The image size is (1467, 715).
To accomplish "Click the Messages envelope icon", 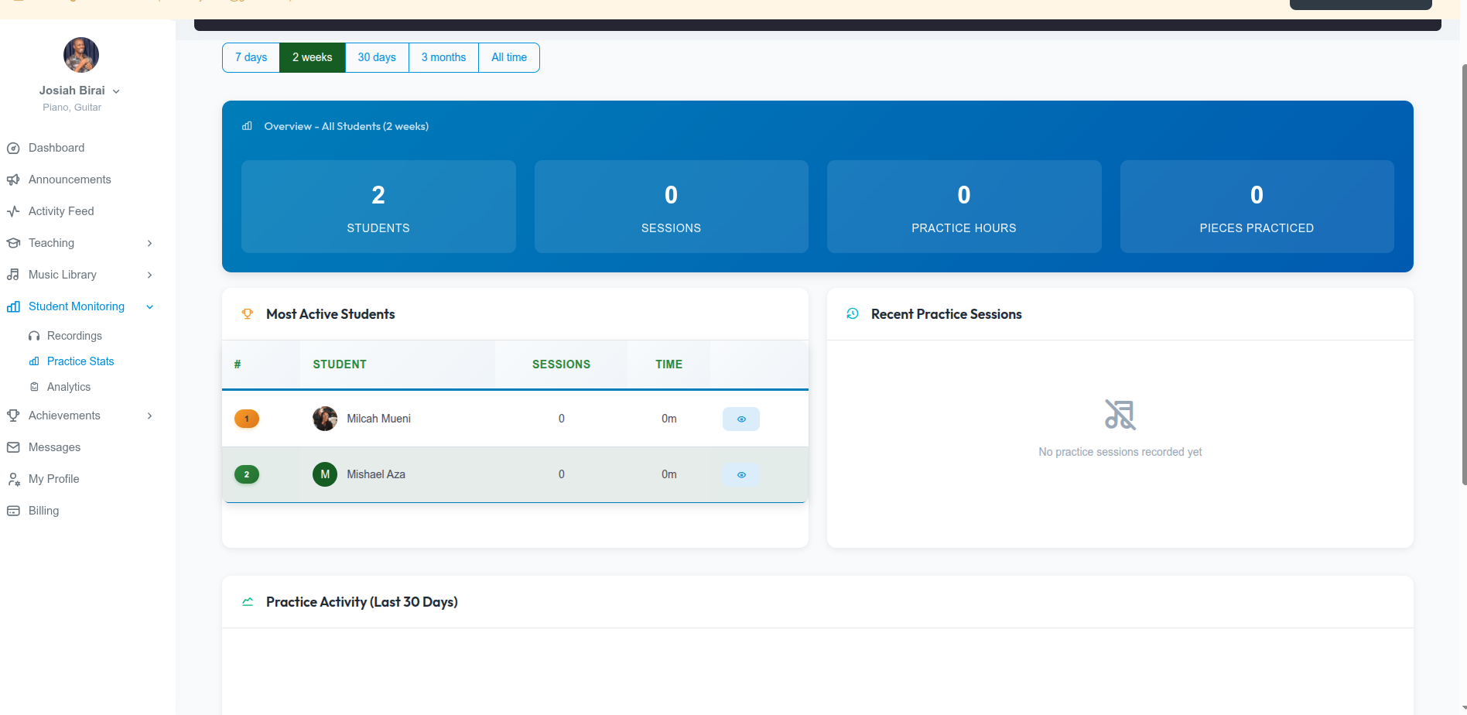I will (13, 447).
